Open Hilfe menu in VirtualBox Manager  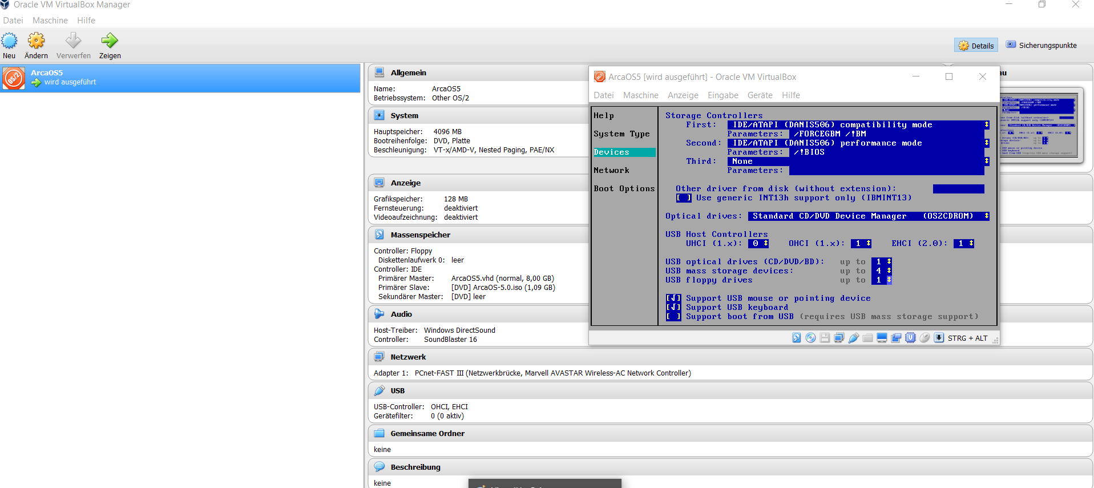[86, 21]
